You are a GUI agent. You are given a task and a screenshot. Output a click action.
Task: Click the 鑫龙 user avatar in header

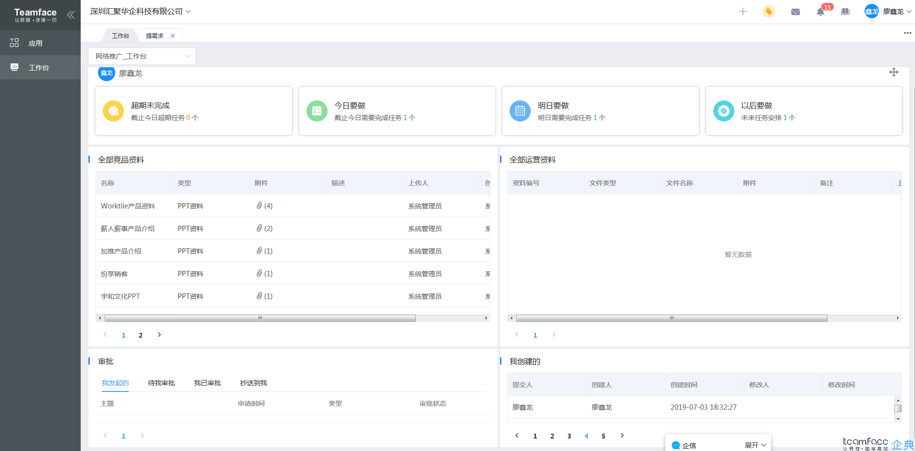click(x=871, y=11)
